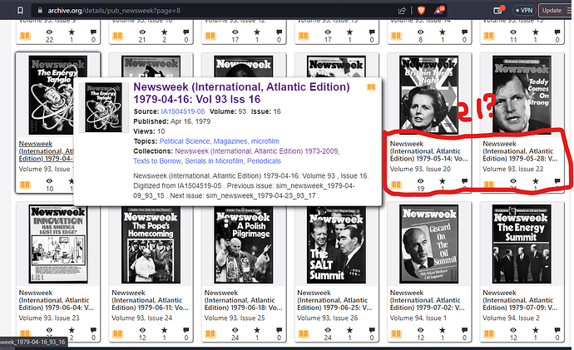Click favorites star on Issue 25 card
574x350 pixels.
coord(257,329)
